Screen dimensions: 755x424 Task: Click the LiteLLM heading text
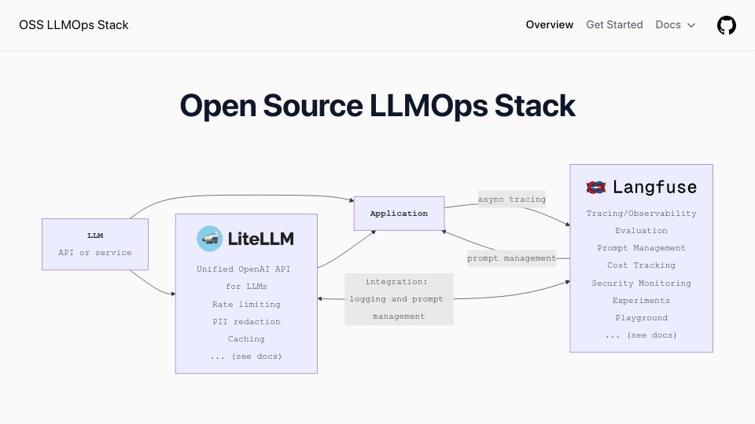click(x=260, y=239)
